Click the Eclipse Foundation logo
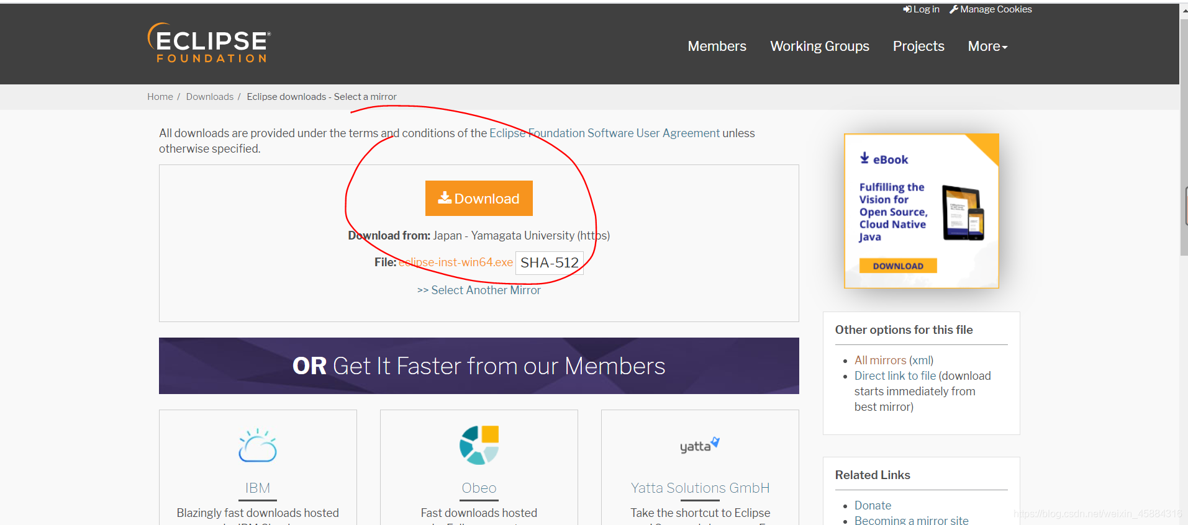Image resolution: width=1188 pixels, height=525 pixels. pyautogui.click(x=209, y=43)
